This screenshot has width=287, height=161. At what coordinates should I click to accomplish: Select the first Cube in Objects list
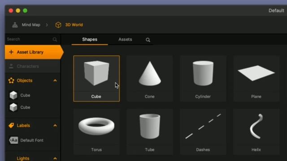coord(33,95)
